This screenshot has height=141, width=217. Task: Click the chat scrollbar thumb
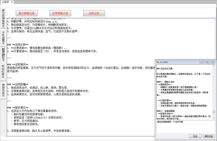[x=214, y=112]
